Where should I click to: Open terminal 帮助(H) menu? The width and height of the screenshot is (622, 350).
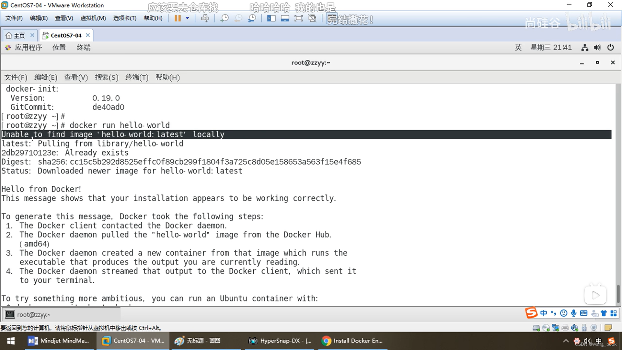coord(167,77)
